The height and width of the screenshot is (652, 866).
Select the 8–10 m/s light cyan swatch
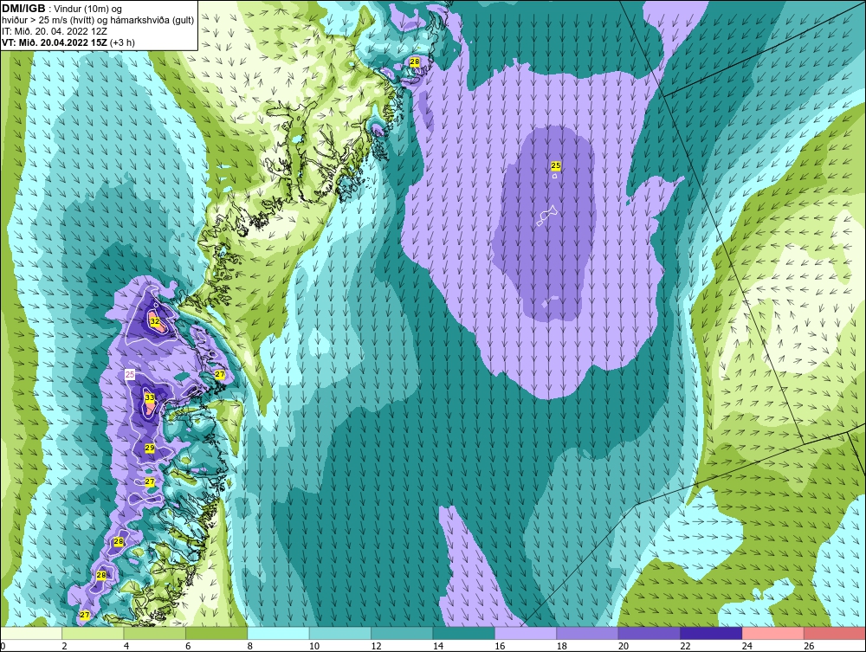[278, 633]
